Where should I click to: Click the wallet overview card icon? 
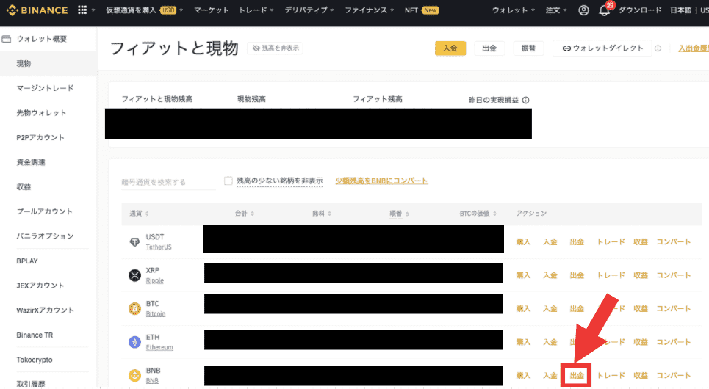click(x=7, y=40)
